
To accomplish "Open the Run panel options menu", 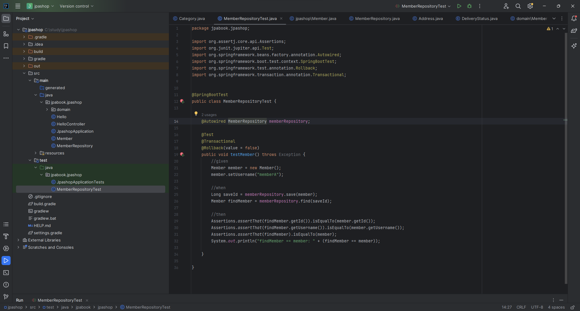I will pos(553,300).
